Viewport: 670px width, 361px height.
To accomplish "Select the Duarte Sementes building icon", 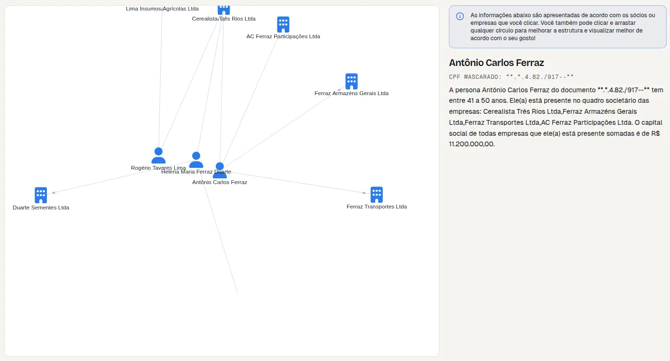I will coord(41,195).
